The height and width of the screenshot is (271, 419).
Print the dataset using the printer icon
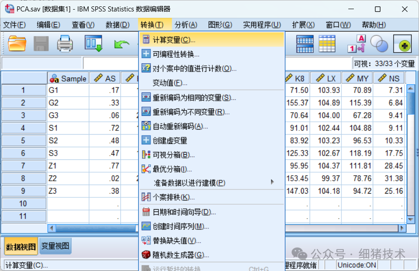[65, 44]
